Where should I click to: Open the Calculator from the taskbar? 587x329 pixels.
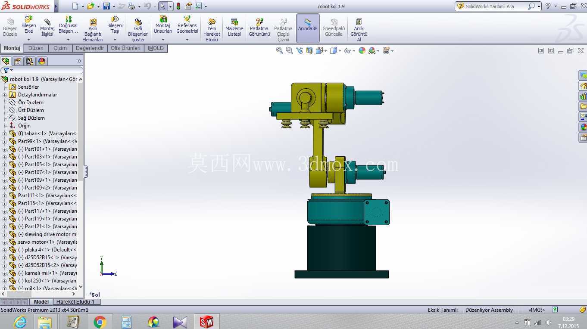click(126, 322)
